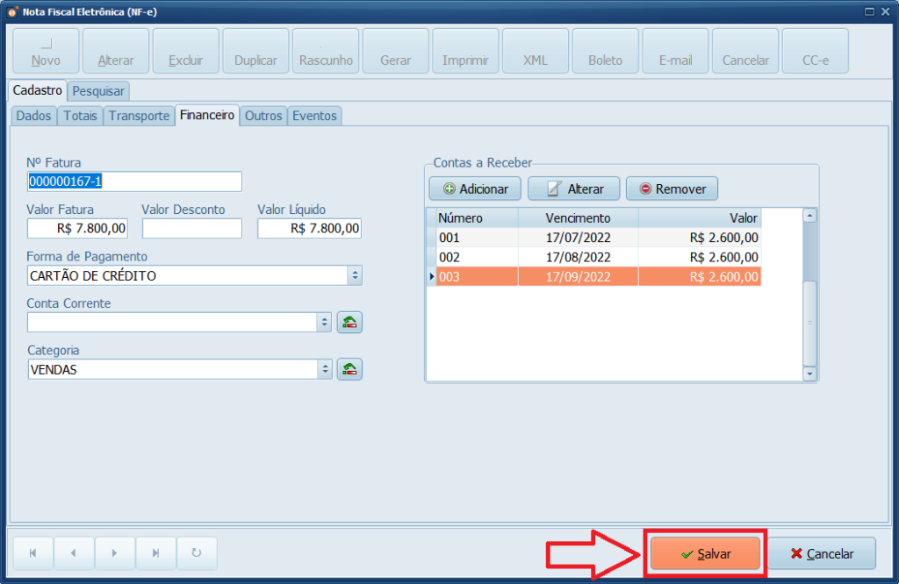The width and height of the screenshot is (899, 584).
Task: Click the Salvar button
Action: click(705, 553)
